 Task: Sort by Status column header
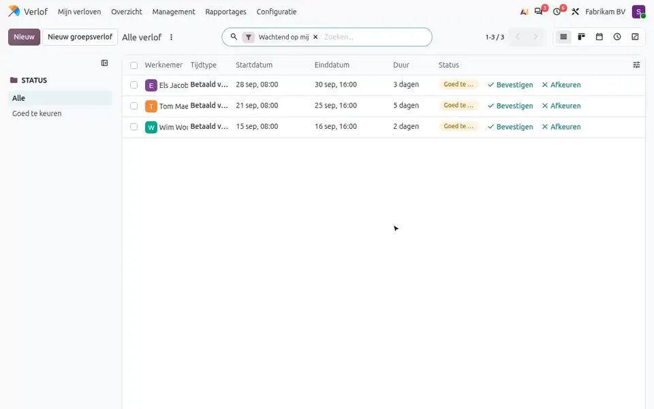(449, 65)
